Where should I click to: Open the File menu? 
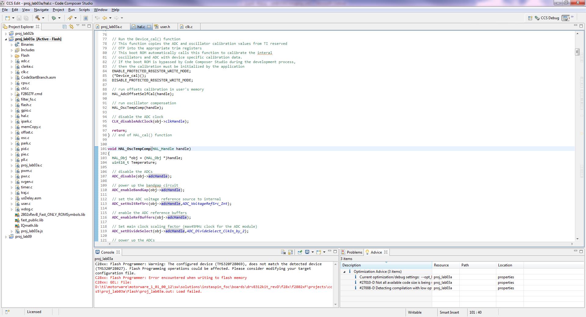(5, 10)
